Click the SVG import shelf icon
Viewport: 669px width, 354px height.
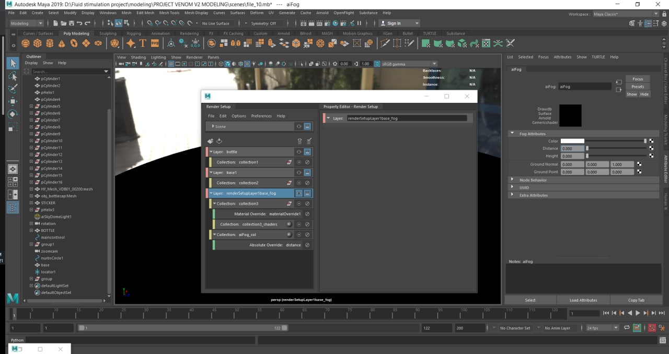click(x=155, y=43)
